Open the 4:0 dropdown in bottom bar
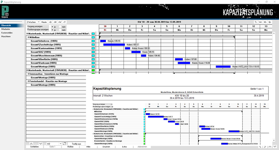Screen dimensions: 279x150 [x=61, y=144]
